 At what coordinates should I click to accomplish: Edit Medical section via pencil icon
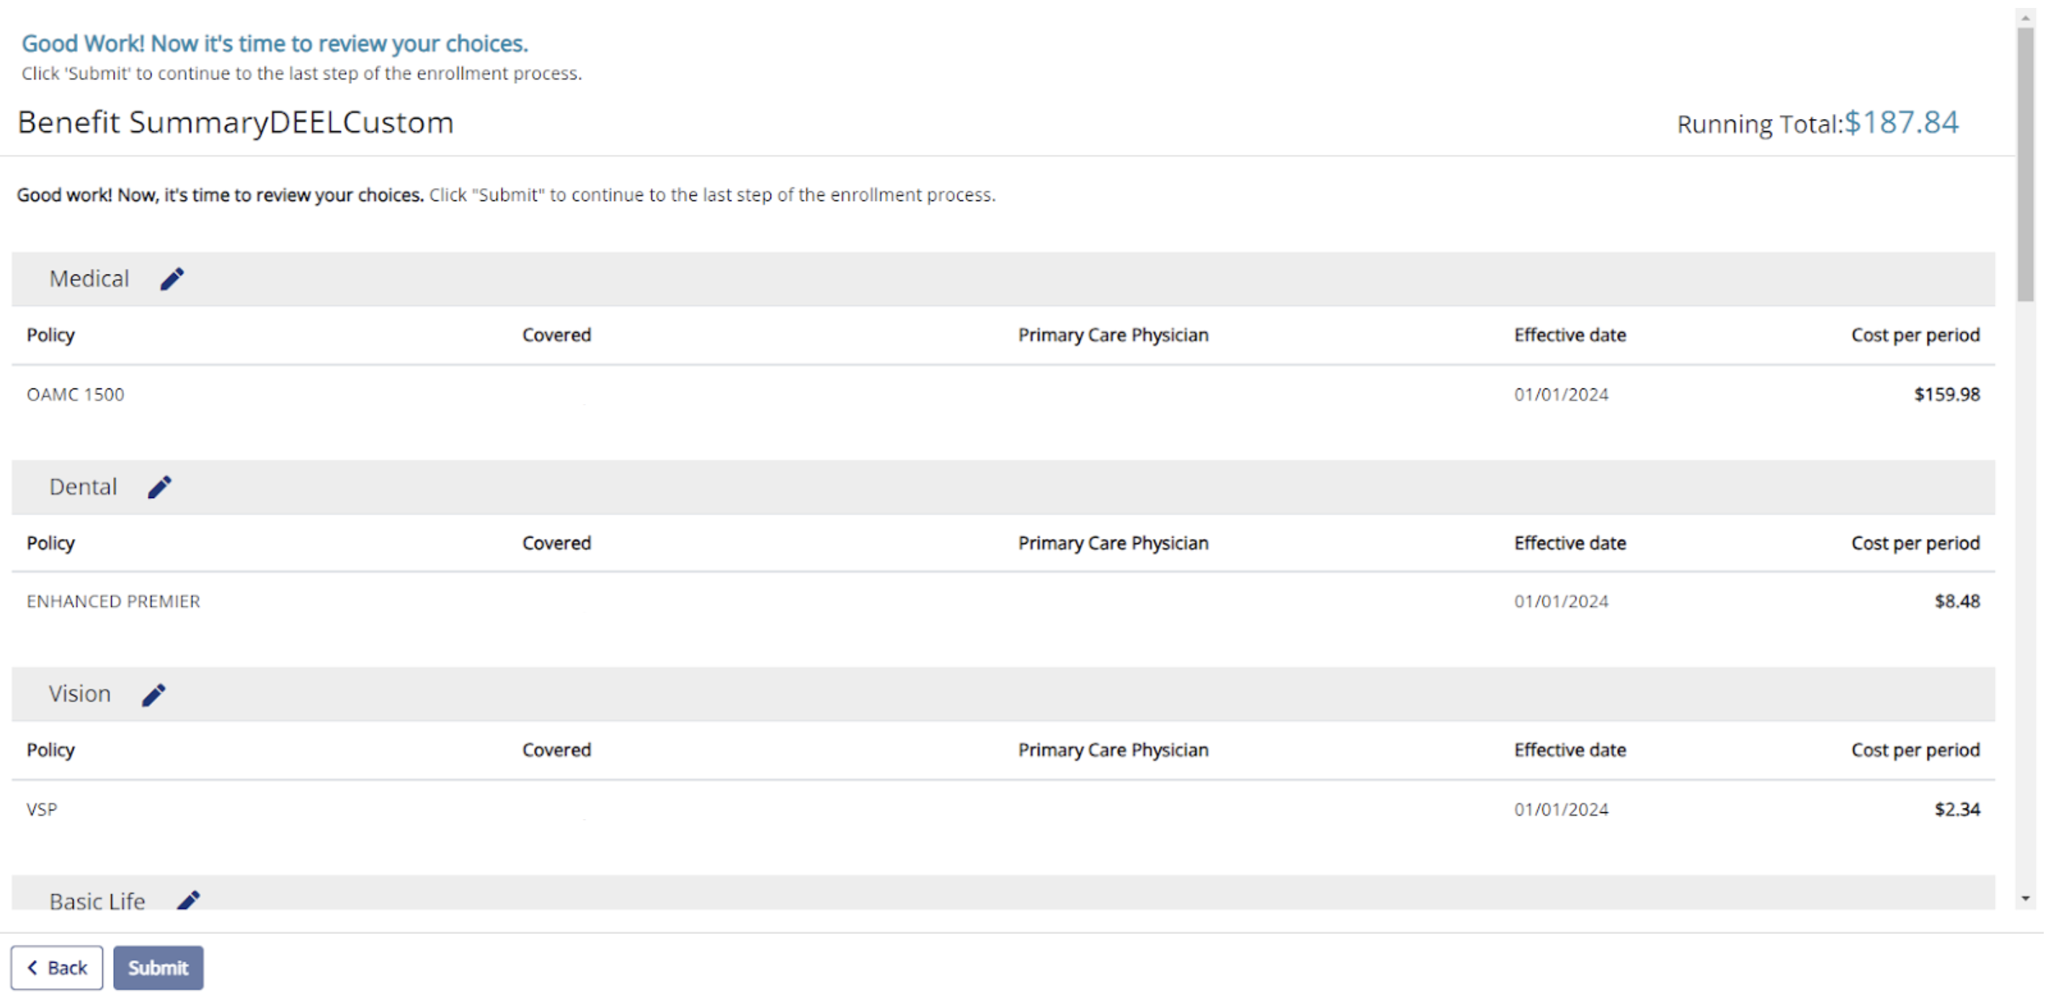(x=172, y=278)
